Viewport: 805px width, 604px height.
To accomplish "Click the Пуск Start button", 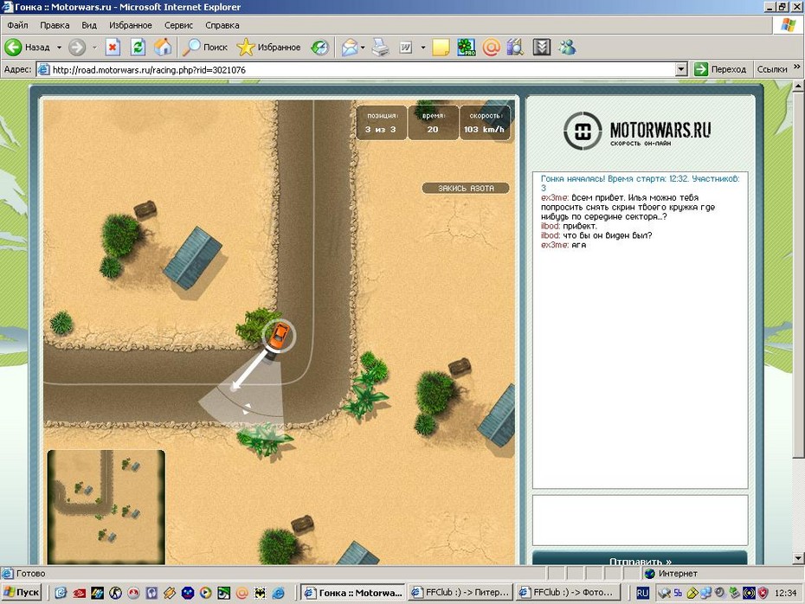I will click(x=22, y=593).
